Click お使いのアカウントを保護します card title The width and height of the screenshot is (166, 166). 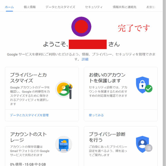(x=107, y=78)
